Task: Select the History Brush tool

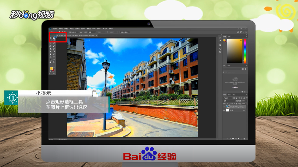Action: (54, 49)
